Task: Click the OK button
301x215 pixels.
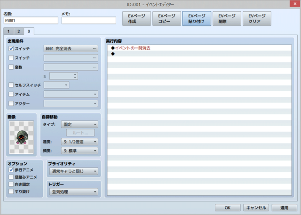Action: pos(228,207)
